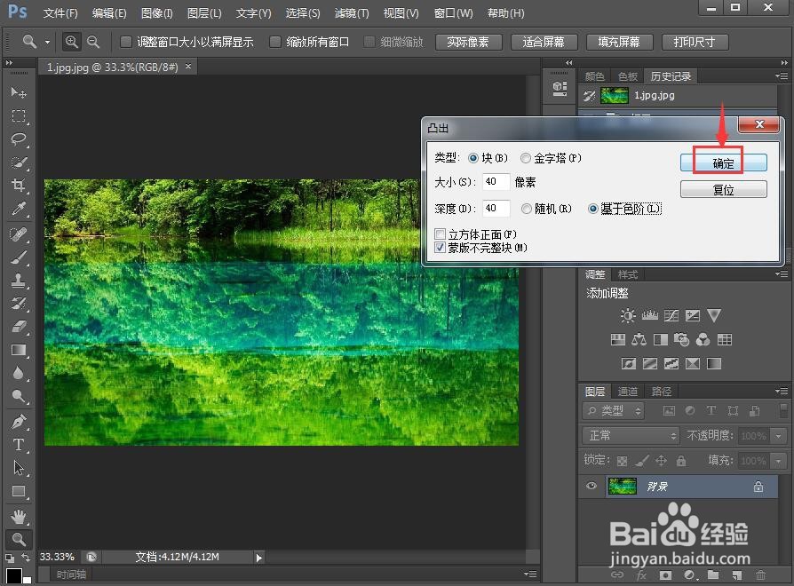
Task: Open the Opacity value dropdown arrow
Action: click(x=778, y=435)
